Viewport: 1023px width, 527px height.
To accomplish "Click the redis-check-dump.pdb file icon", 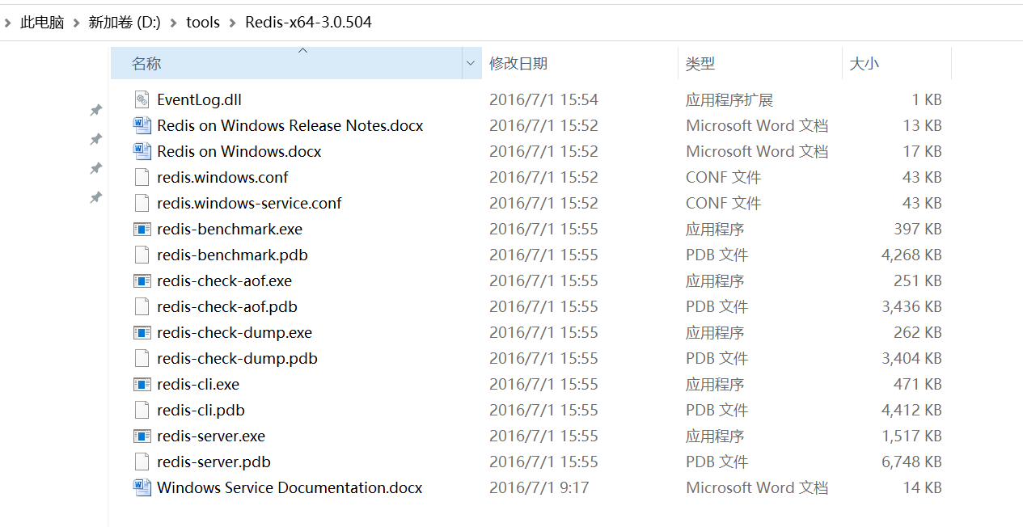I will tap(142, 358).
